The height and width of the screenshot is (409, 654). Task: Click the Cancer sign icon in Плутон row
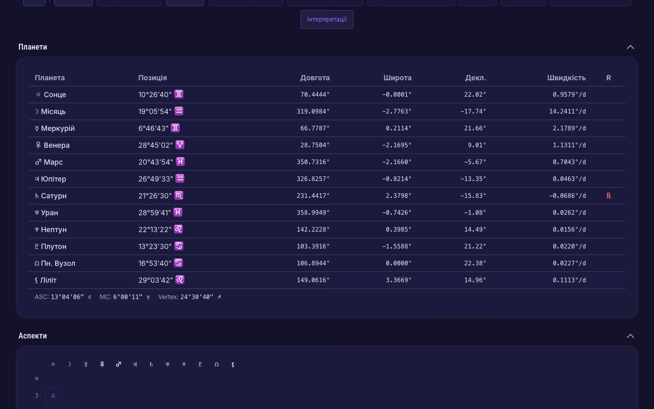(179, 246)
